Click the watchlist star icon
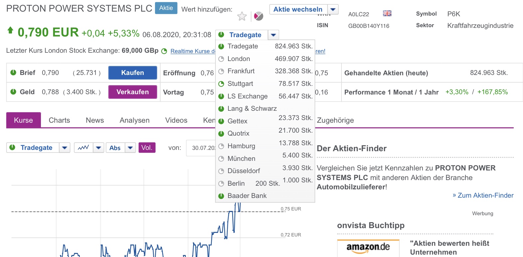This screenshot has width=523, height=257. click(242, 16)
